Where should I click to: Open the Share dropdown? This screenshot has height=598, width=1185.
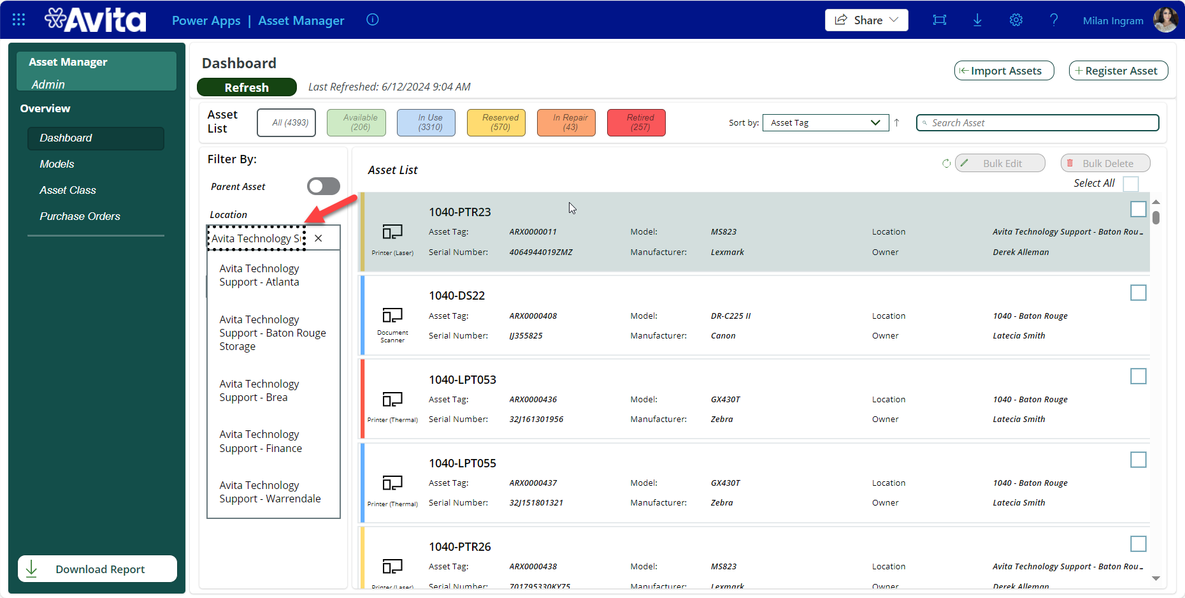[x=866, y=20]
